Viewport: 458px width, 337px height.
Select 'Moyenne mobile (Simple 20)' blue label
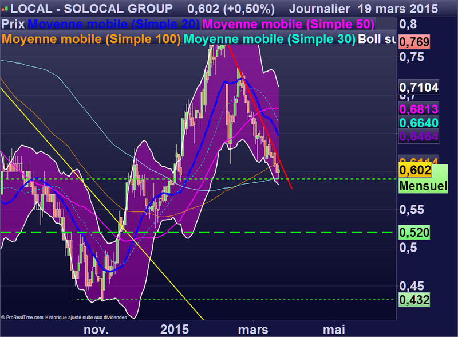(113, 24)
